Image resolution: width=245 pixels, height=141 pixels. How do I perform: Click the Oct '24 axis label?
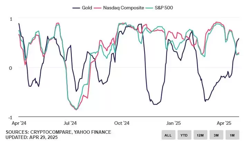[x=122, y=123]
